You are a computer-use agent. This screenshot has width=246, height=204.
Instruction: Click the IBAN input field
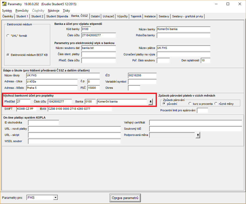(x=80, y=109)
